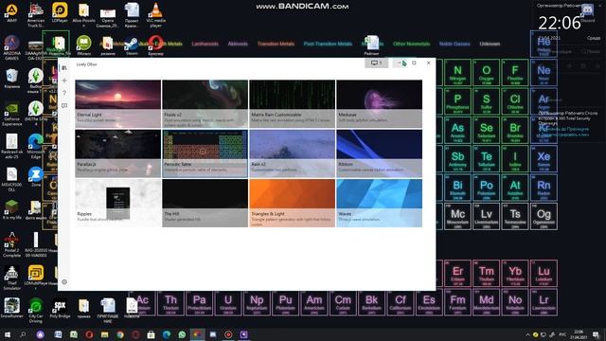Select the Ripples wallpaper
This screenshot has height=341, width=606.
tap(117, 203)
